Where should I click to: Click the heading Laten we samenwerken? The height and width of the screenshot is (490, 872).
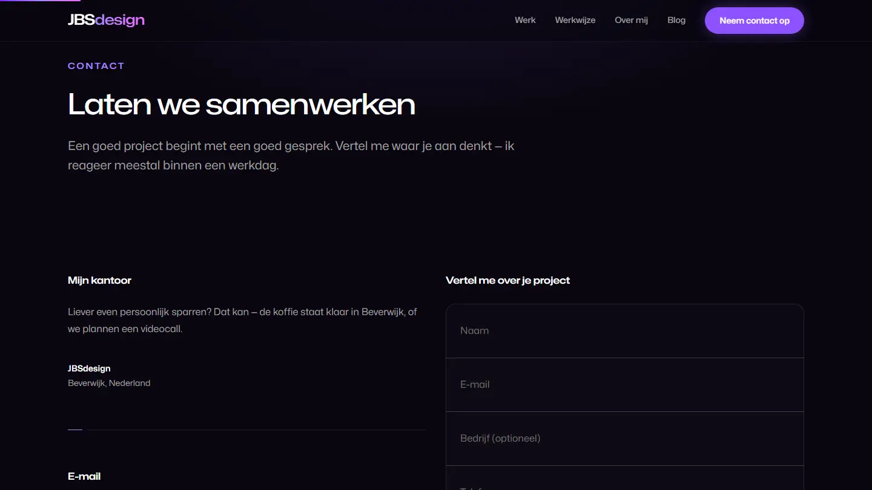[x=242, y=104]
